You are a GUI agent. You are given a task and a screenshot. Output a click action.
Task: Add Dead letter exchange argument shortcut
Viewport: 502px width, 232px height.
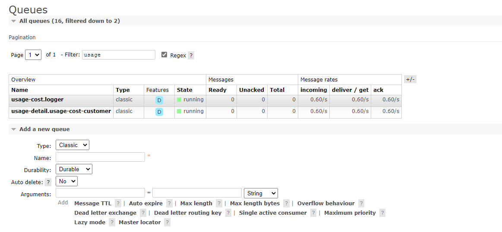click(x=105, y=213)
